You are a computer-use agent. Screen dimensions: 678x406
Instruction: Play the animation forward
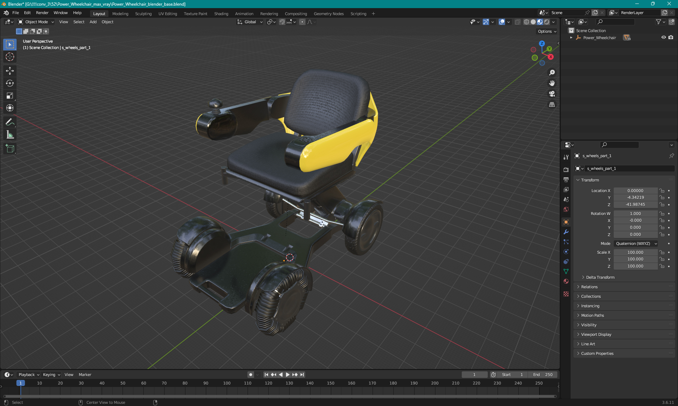coord(287,375)
